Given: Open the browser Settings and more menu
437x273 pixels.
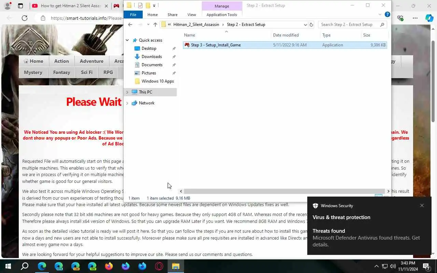Looking at the screenshot, I should (415, 18).
